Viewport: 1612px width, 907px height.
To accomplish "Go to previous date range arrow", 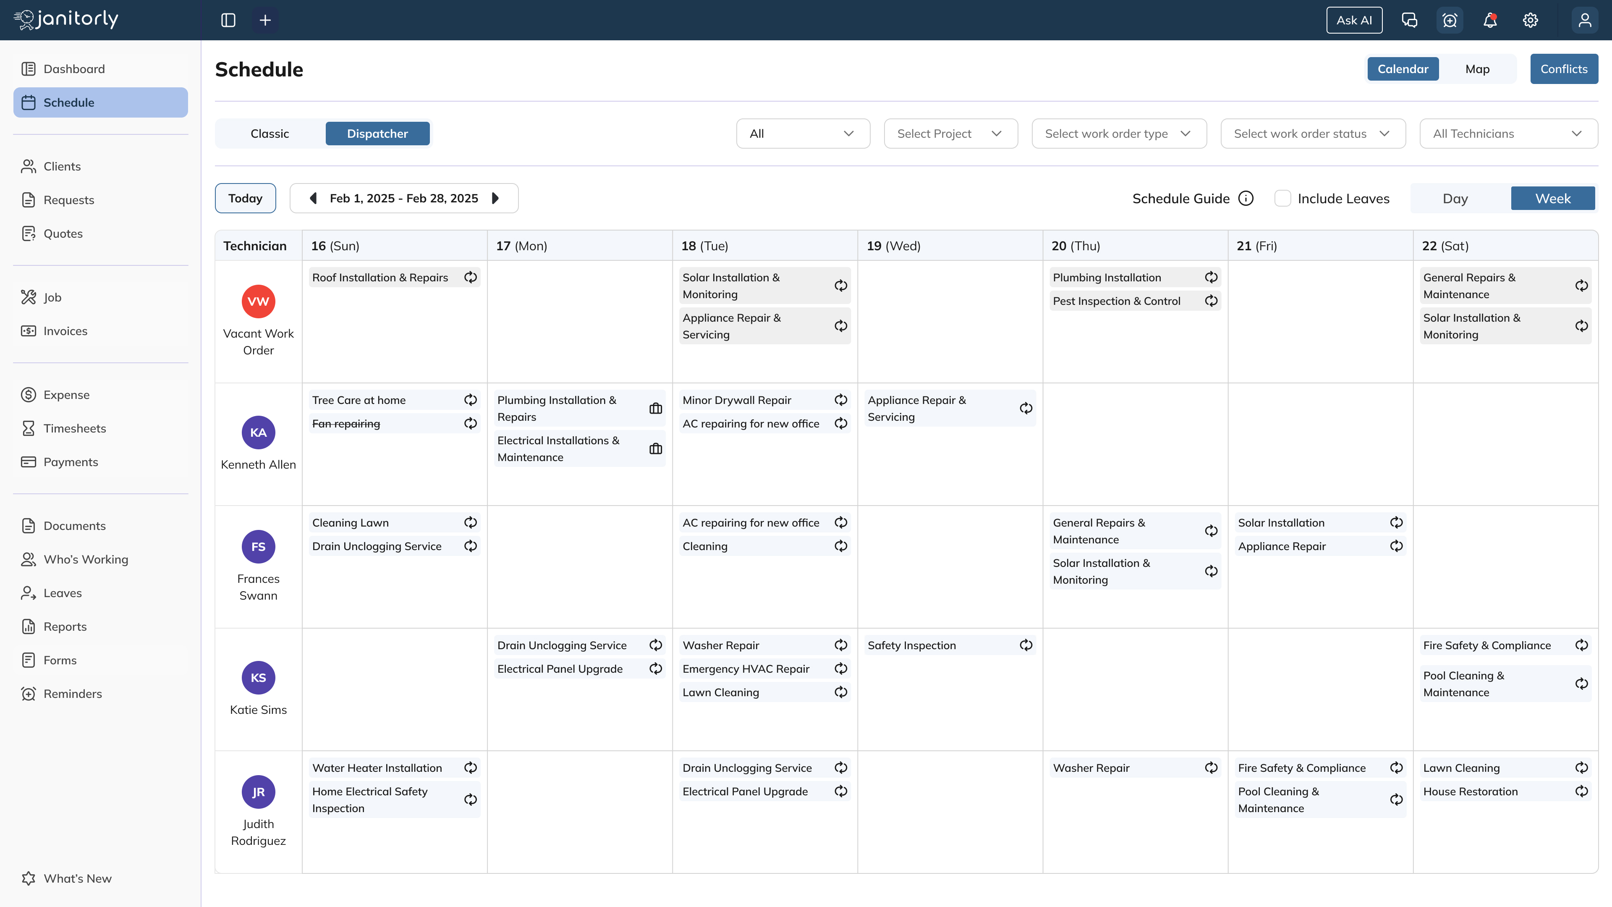I will pos(313,199).
